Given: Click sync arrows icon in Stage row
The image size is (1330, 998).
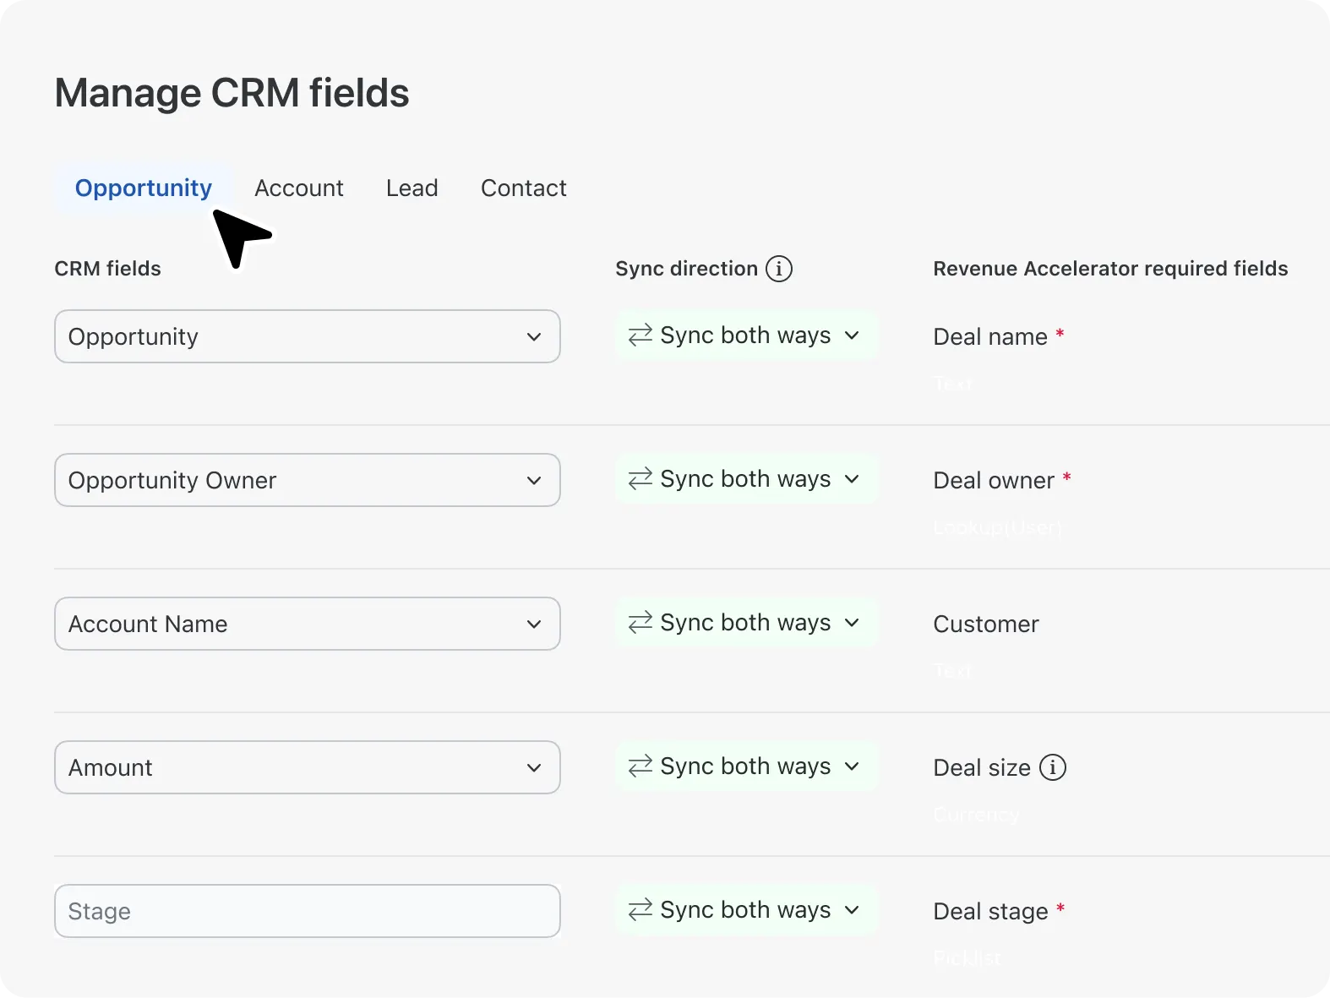Looking at the screenshot, I should [x=640, y=910].
